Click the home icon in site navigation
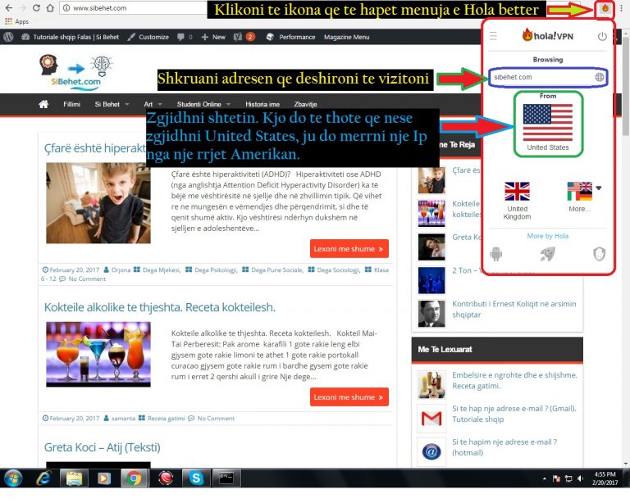630x503 pixels. (43, 104)
